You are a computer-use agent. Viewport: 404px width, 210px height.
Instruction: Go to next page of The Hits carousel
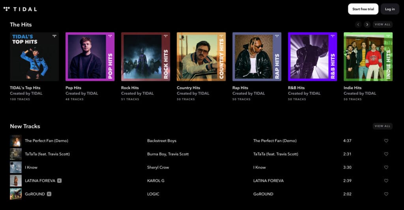367,24
